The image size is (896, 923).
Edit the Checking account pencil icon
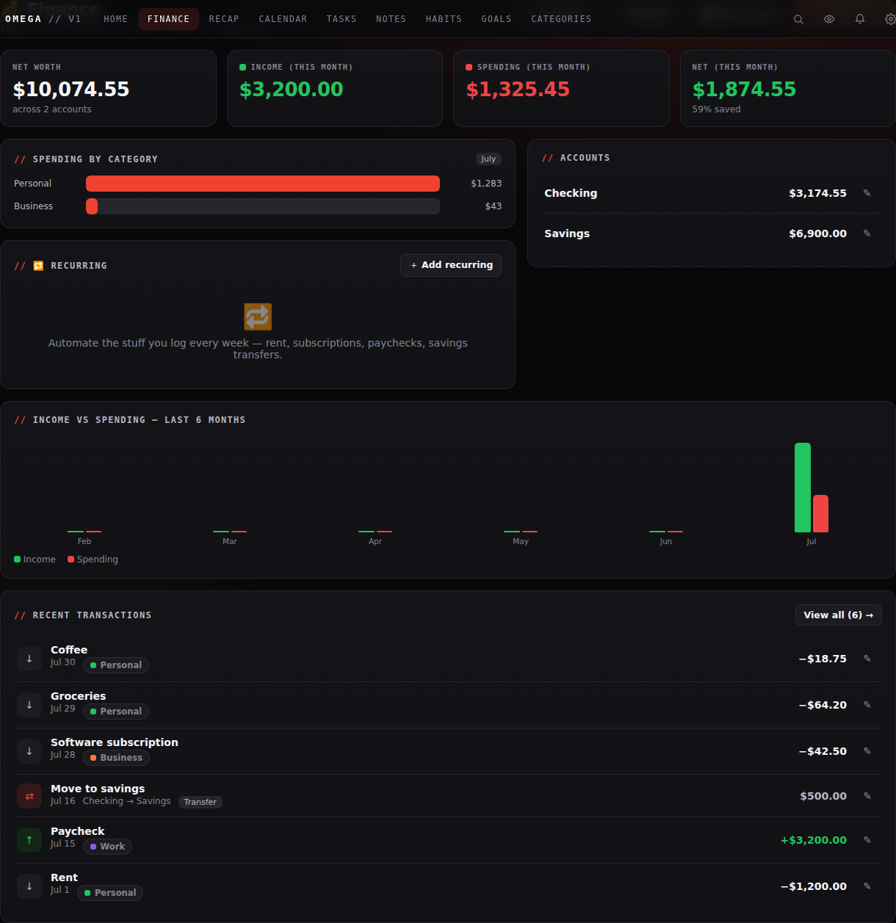pyautogui.click(x=867, y=193)
